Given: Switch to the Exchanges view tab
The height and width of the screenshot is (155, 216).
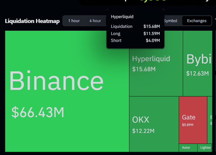Looking at the screenshot, I should pyautogui.click(x=197, y=21).
